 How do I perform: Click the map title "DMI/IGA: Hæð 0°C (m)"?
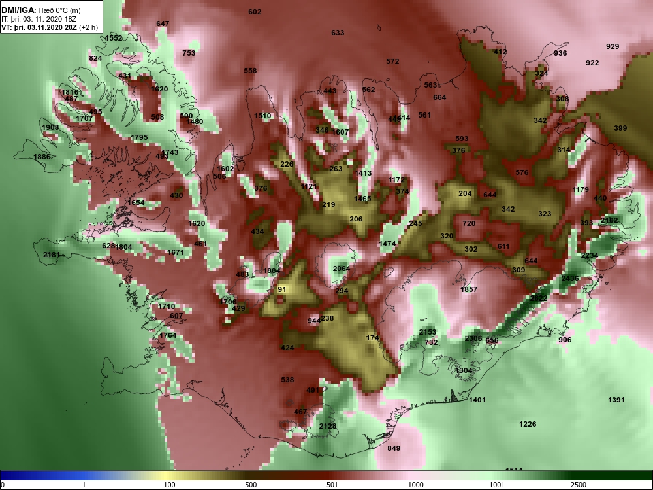pos(41,10)
